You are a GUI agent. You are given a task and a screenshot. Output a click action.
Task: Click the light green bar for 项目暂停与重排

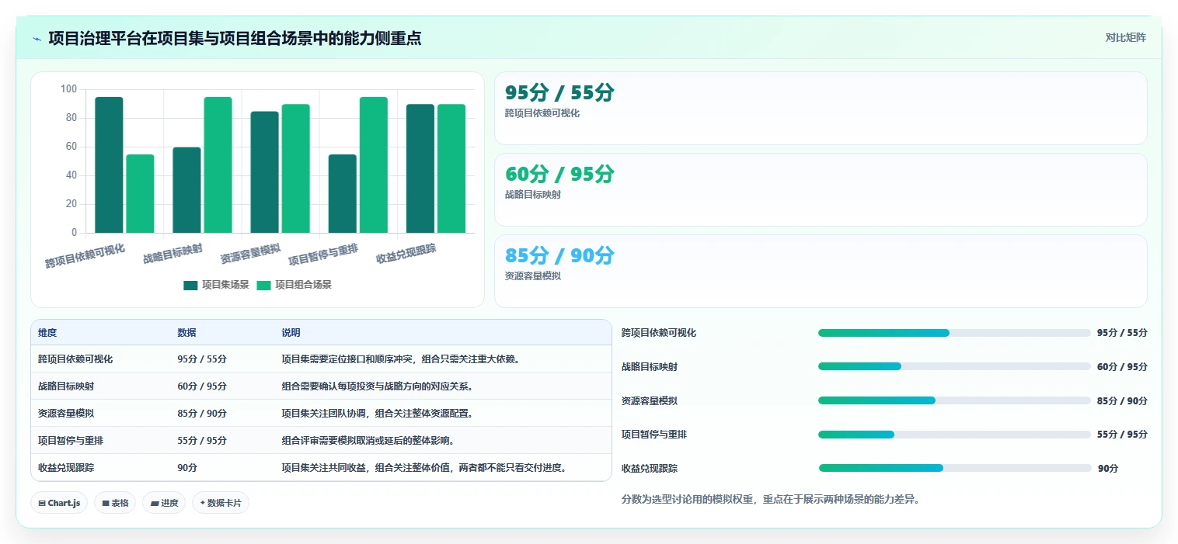[x=373, y=165]
